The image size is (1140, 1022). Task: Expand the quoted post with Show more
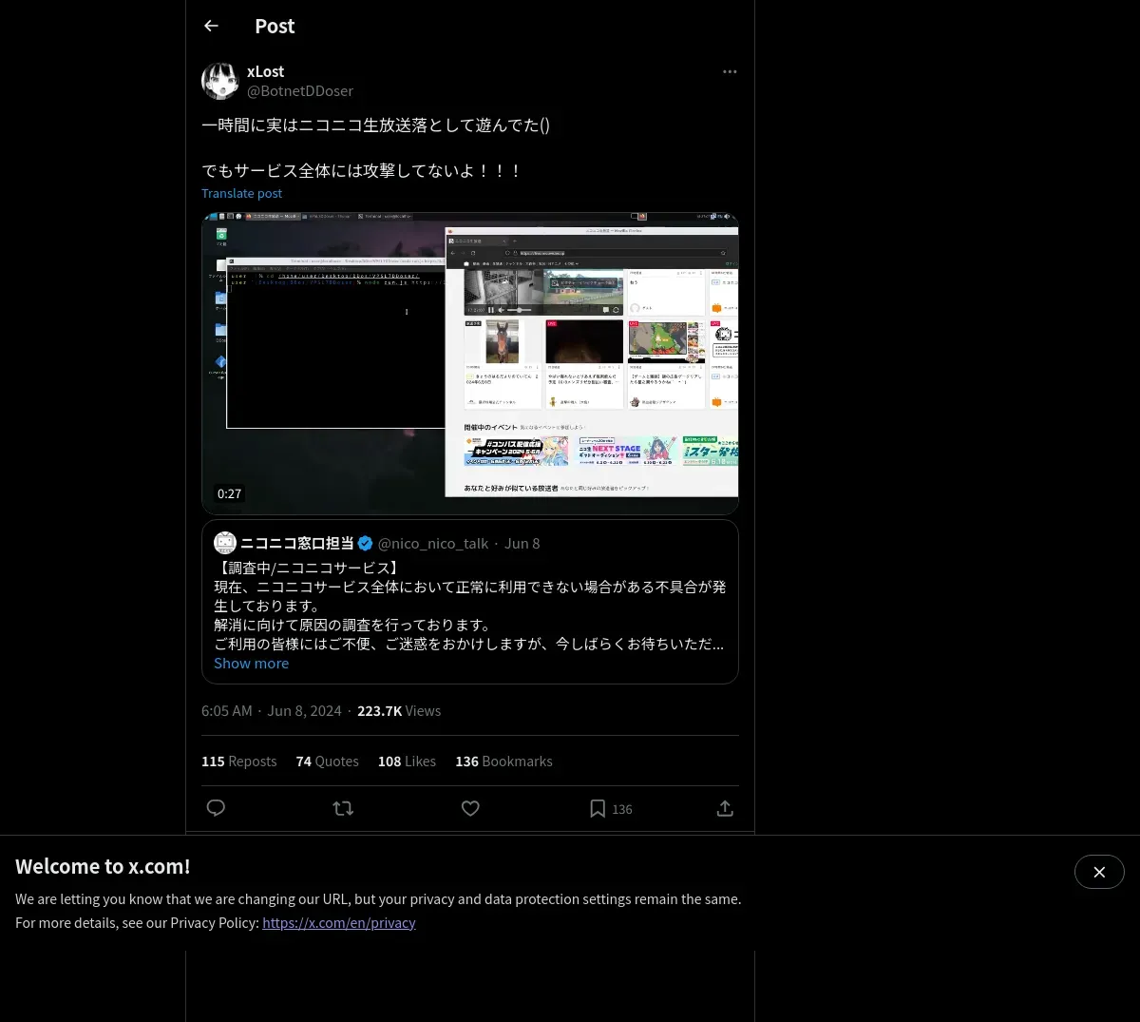[x=251, y=664]
